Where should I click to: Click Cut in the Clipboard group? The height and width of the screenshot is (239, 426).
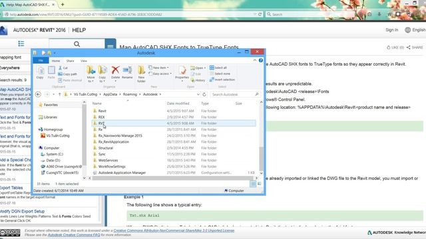(63, 68)
